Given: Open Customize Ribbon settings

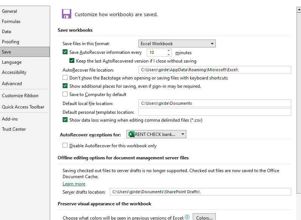Looking at the screenshot, I should 25,95.
